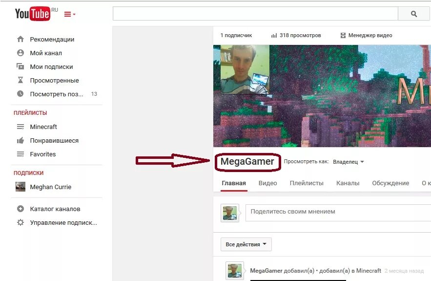Click the clock icon for Посмотреть позже
Image resolution: width=431 pixels, height=281 pixels.
pos(21,94)
